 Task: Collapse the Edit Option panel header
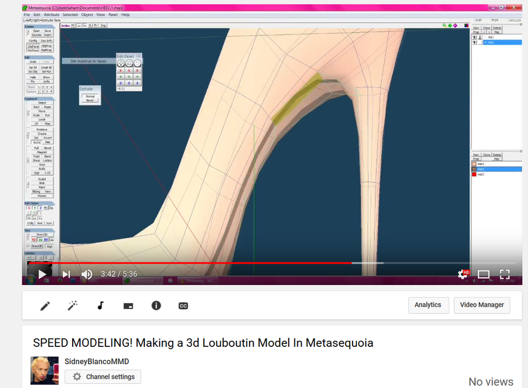point(39,203)
